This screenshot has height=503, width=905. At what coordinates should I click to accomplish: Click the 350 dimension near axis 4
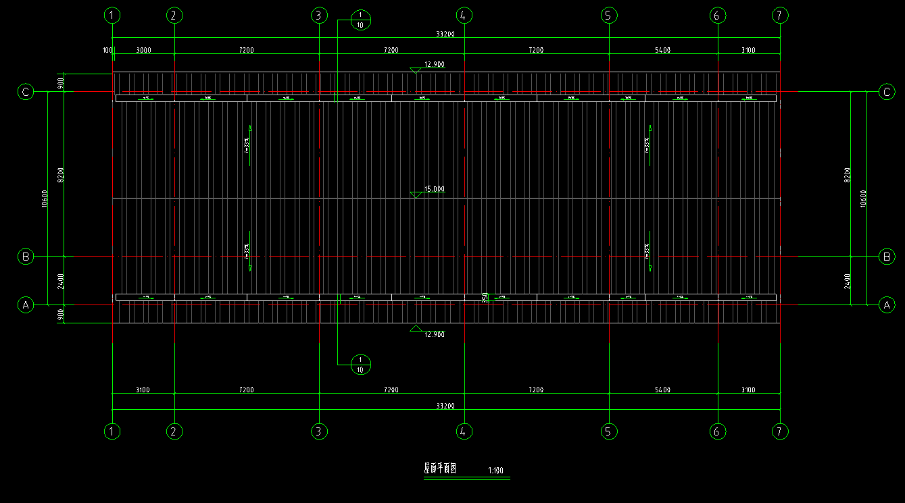click(485, 298)
